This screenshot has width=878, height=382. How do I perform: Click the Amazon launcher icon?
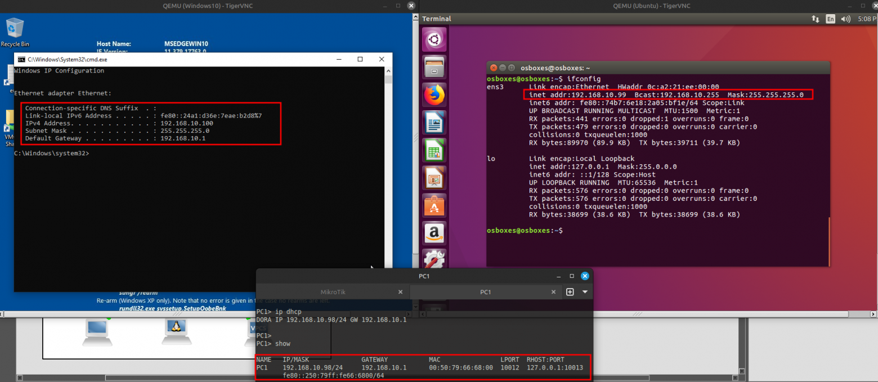[x=434, y=232]
